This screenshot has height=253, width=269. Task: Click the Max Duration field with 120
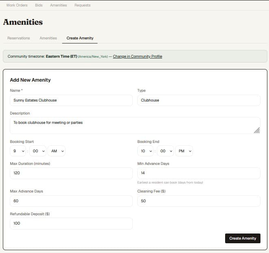[71, 173]
